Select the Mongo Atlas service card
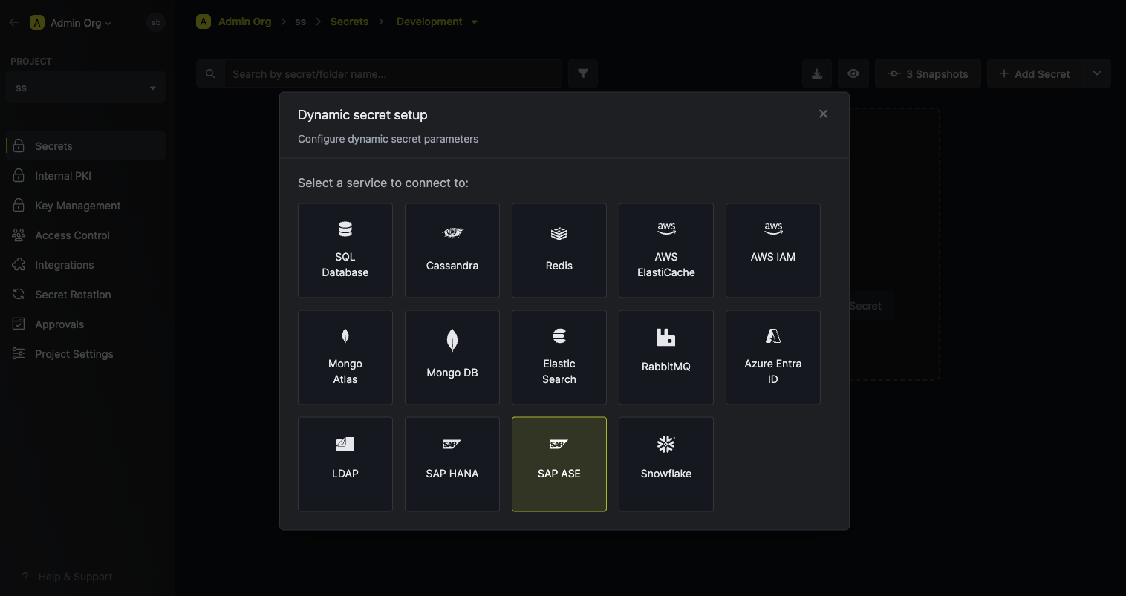This screenshot has width=1126, height=596. (x=345, y=357)
